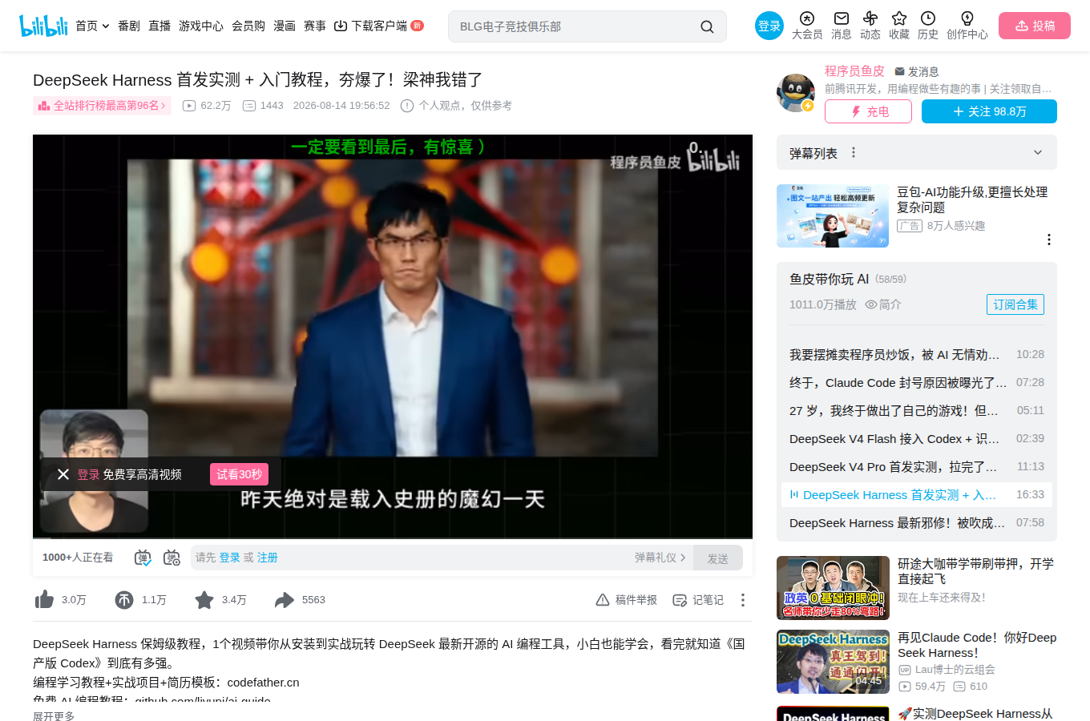Click uploader name 程序员鱼皮

click(854, 71)
